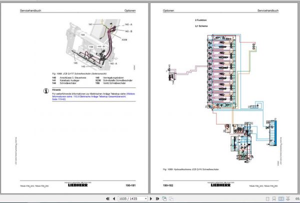Click the Optionen header on left page
Screen dimensions: 300x203
point(130,10)
